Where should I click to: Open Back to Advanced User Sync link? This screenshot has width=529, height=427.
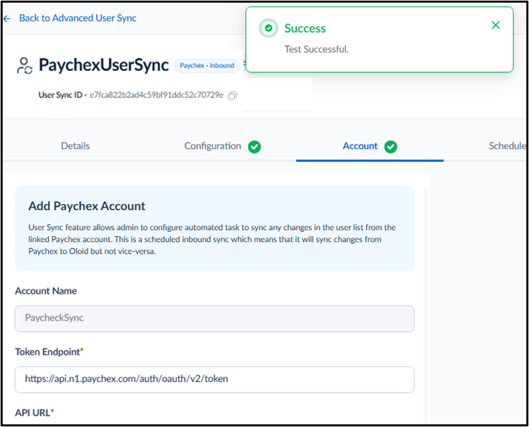pos(78,18)
